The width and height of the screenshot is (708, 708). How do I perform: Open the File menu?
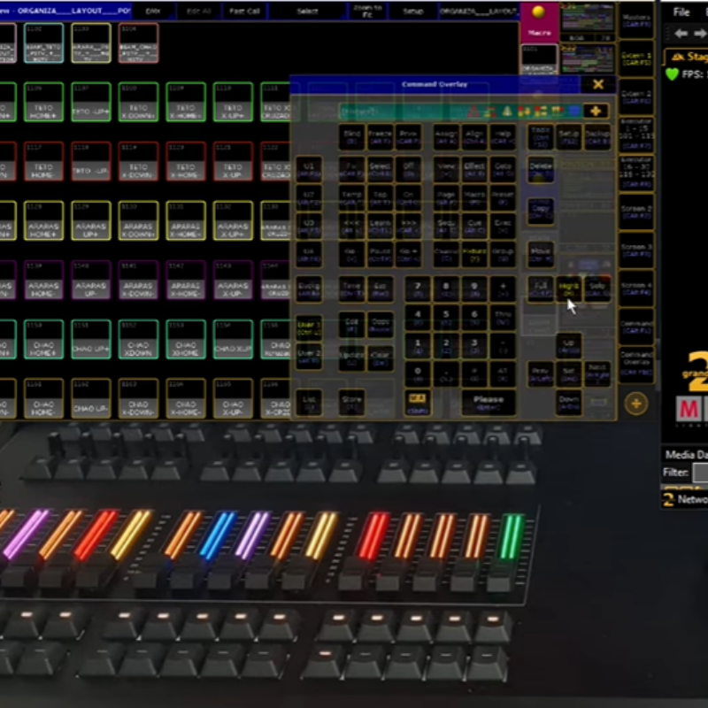(x=681, y=12)
